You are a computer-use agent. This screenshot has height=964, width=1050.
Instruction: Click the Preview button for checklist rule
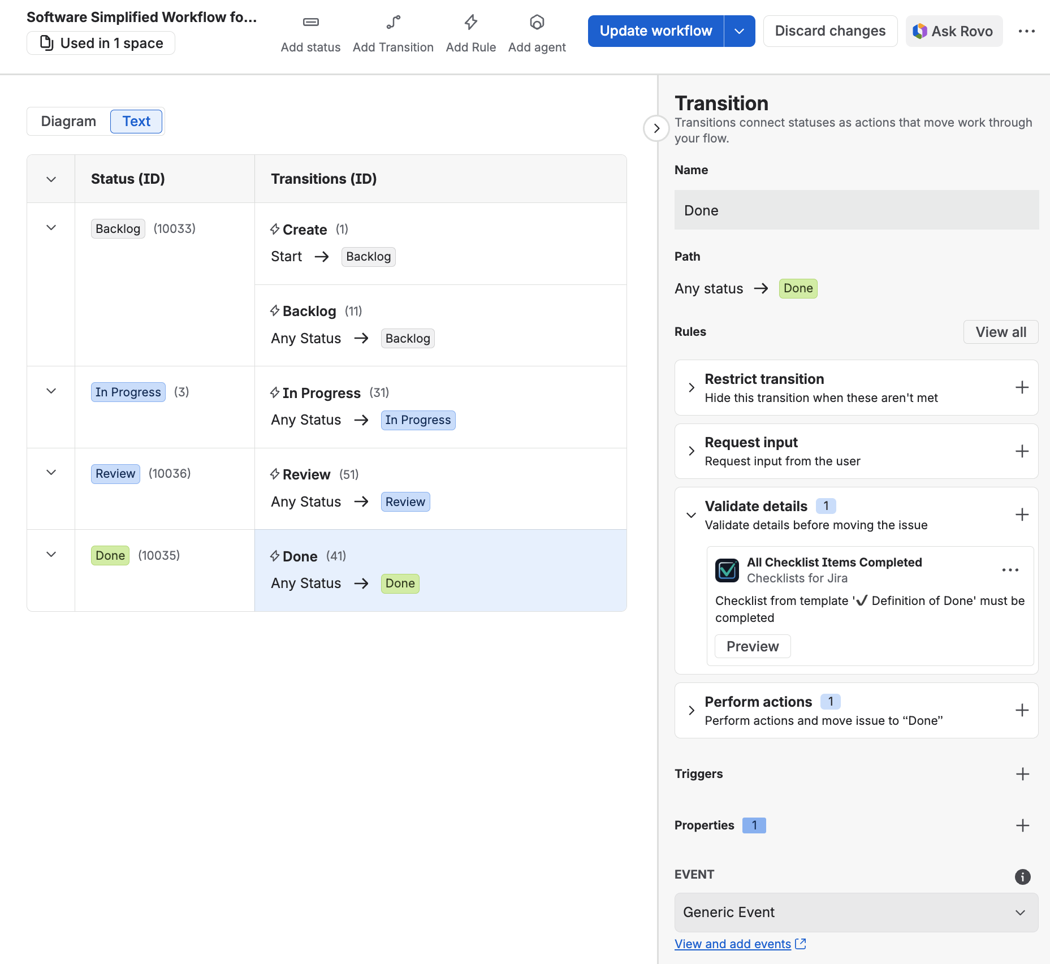752,646
